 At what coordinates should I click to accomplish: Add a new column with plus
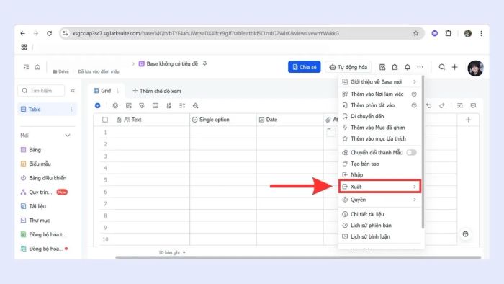tap(468, 120)
